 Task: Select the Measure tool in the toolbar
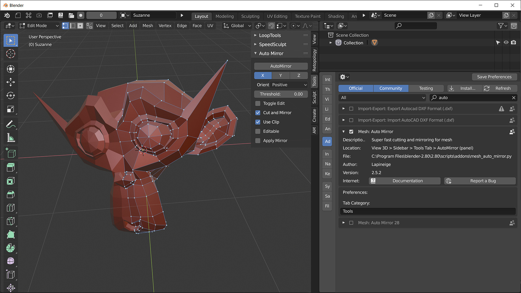pos(10,137)
